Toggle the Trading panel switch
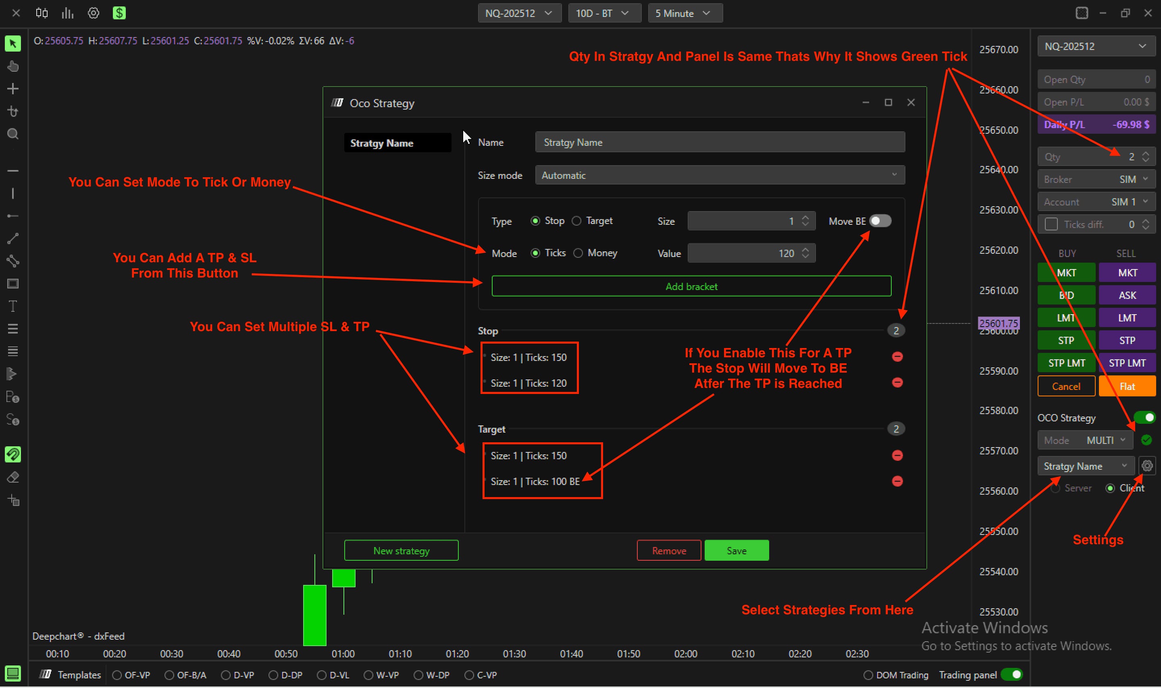Viewport: 1161px width, 688px height. click(1012, 675)
